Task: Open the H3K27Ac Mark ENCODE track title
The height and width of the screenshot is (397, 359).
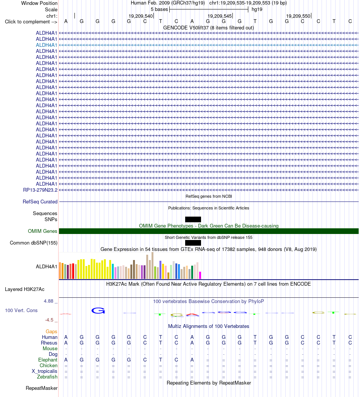Action: 208,284
